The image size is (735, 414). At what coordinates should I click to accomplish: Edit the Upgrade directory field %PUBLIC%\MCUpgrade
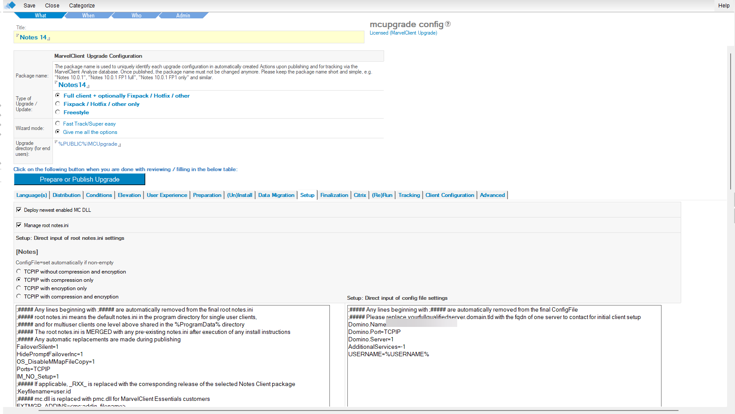(x=88, y=144)
